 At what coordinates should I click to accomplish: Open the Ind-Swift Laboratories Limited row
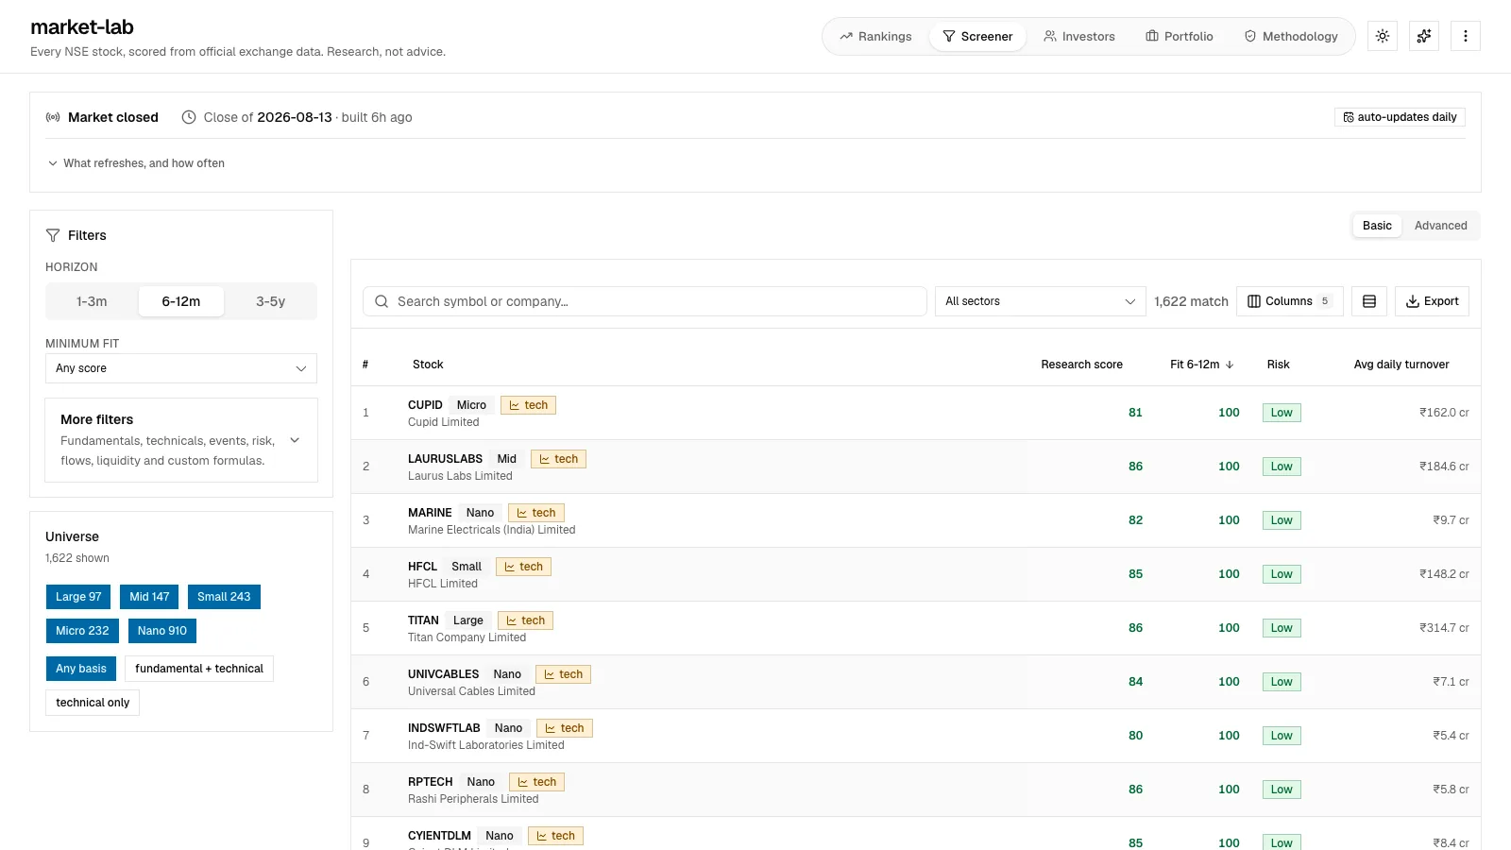pos(916,736)
